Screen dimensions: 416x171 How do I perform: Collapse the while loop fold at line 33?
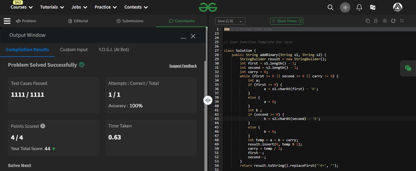(221, 76)
